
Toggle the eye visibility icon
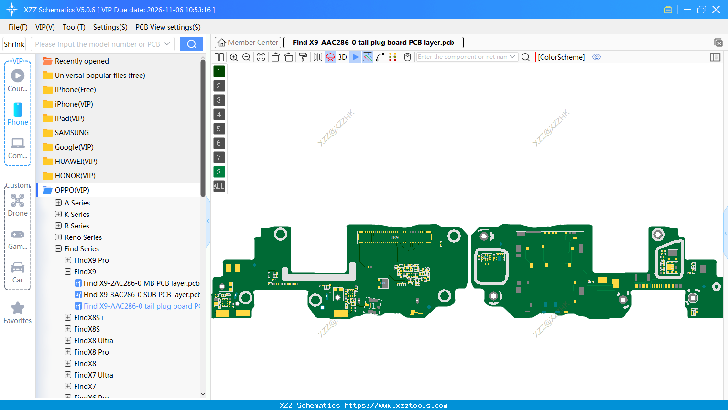(x=597, y=57)
